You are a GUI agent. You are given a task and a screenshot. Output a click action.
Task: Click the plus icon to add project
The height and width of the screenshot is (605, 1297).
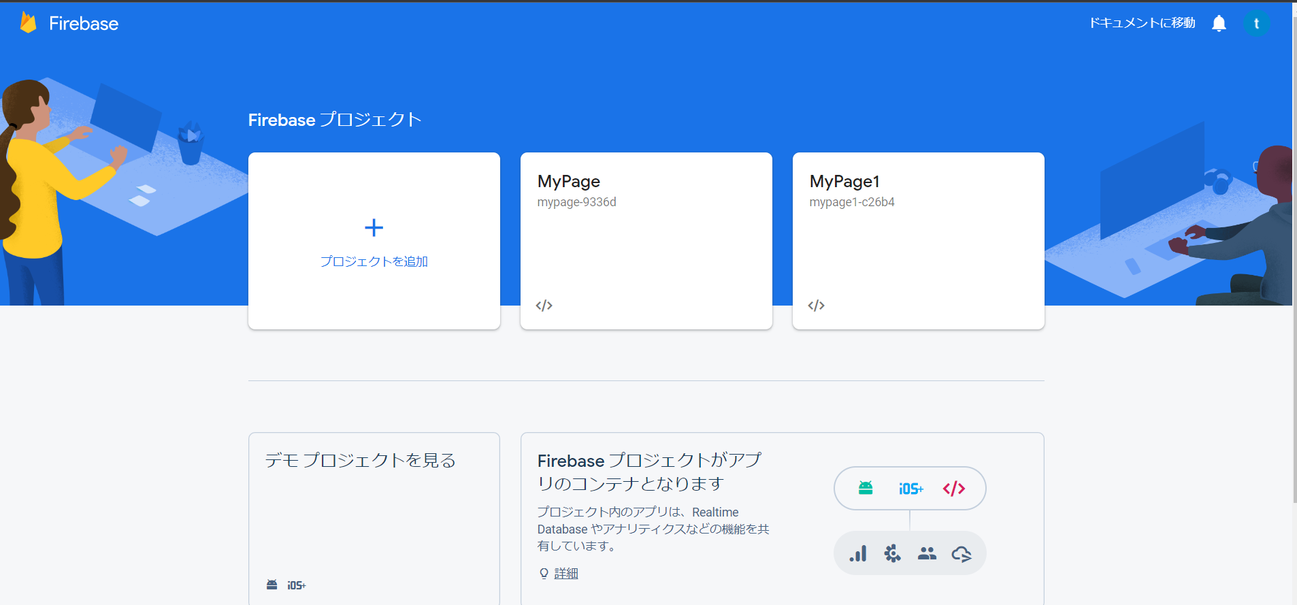click(374, 227)
